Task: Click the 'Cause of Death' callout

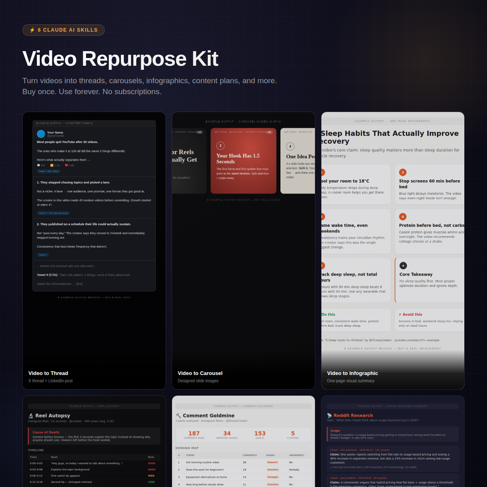Action: coord(94,436)
